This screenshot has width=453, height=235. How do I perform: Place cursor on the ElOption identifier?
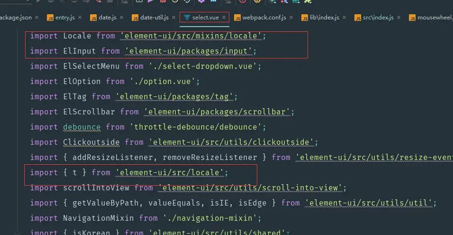[x=82, y=82]
